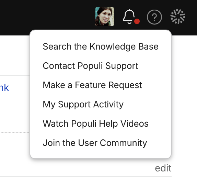Click the blue link ending in 'nk'
Viewport: 197px width, 179px height.
(4, 88)
